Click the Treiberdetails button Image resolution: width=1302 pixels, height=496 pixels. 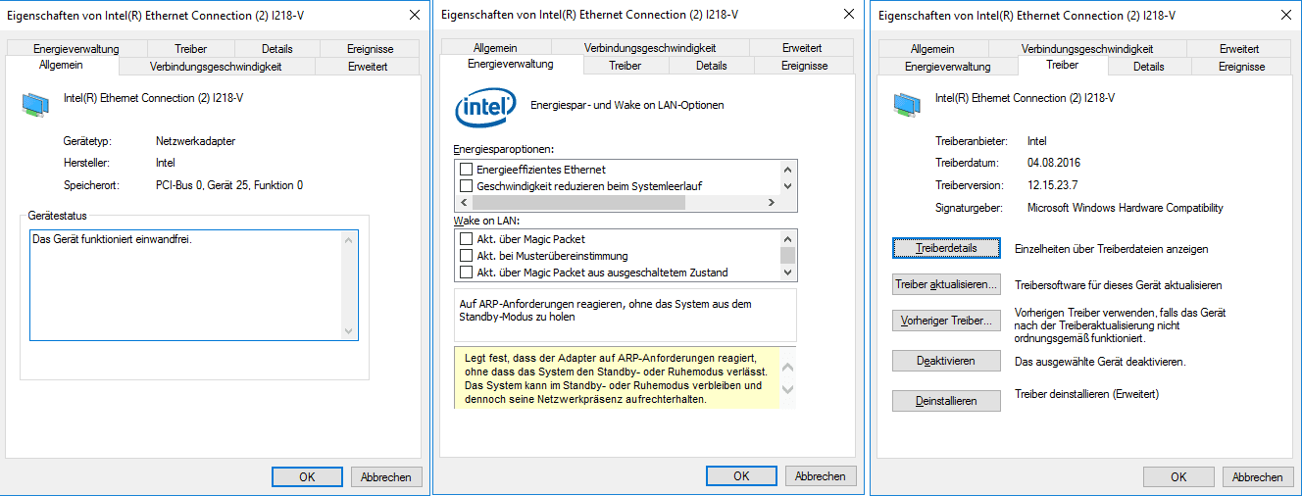tap(946, 248)
